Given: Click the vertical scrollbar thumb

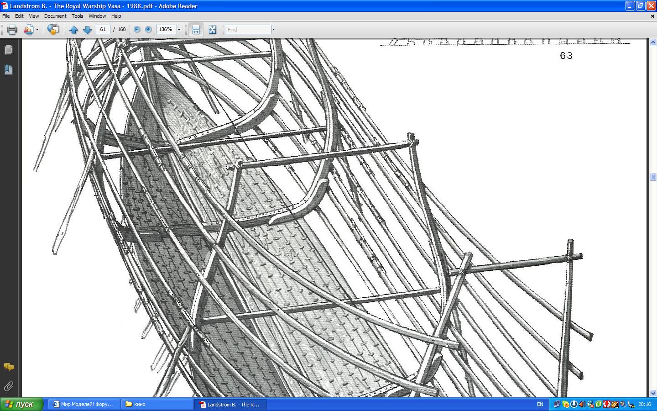Looking at the screenshot, I should coord(653,177).
